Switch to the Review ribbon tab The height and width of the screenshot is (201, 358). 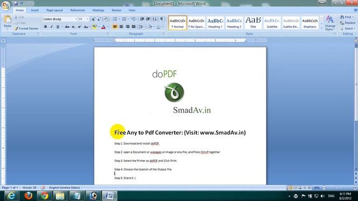point(116,10)
